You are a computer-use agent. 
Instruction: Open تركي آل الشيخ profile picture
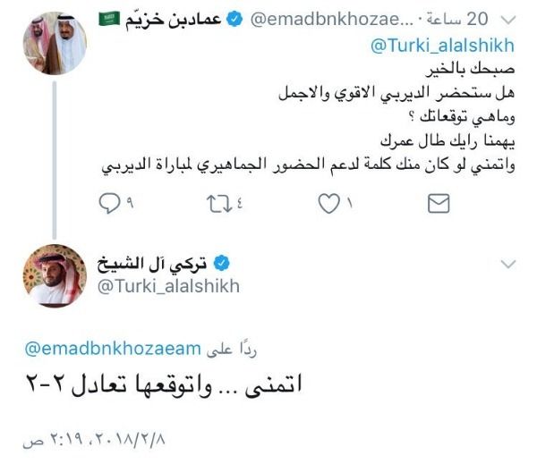55,275
